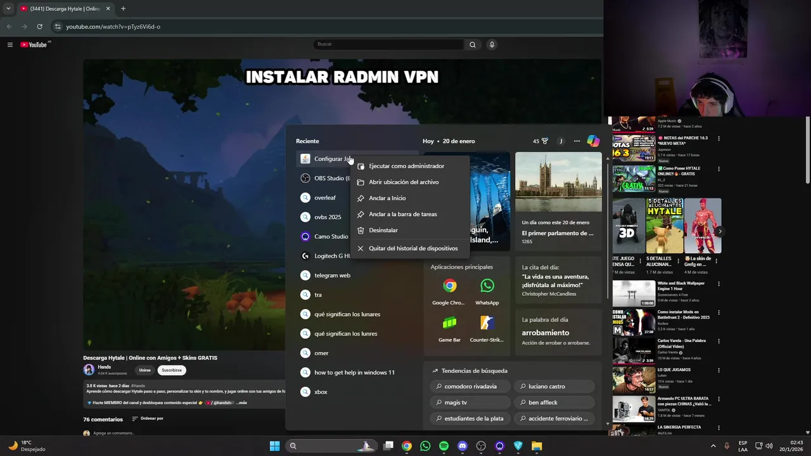Viewport: 811px width, 456px height.
Task: Click trending search 'luciano castro'
Action: click(x=554, y=386)
